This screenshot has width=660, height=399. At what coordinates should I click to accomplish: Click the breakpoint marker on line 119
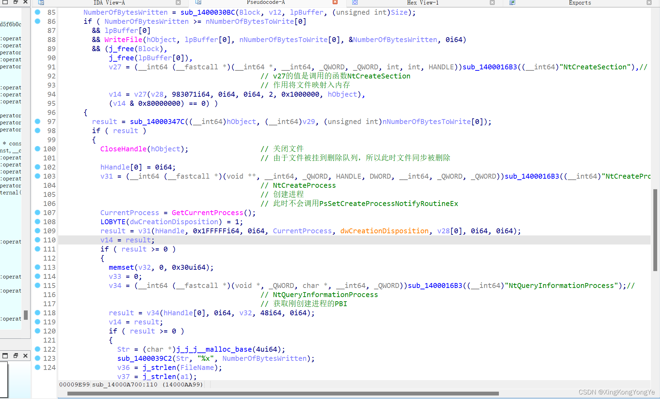(38, 322)
